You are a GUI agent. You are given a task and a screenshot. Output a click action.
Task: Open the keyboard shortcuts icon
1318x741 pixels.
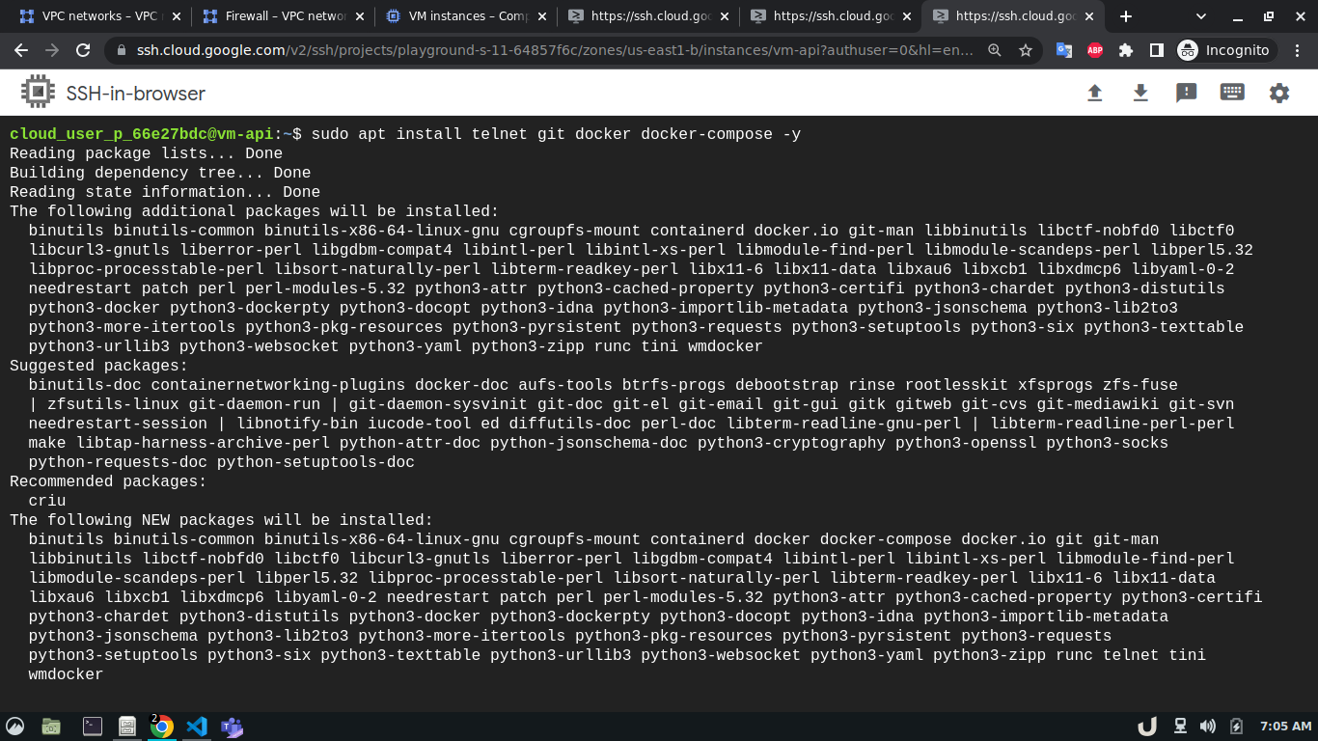click(x=1232, y=93)
